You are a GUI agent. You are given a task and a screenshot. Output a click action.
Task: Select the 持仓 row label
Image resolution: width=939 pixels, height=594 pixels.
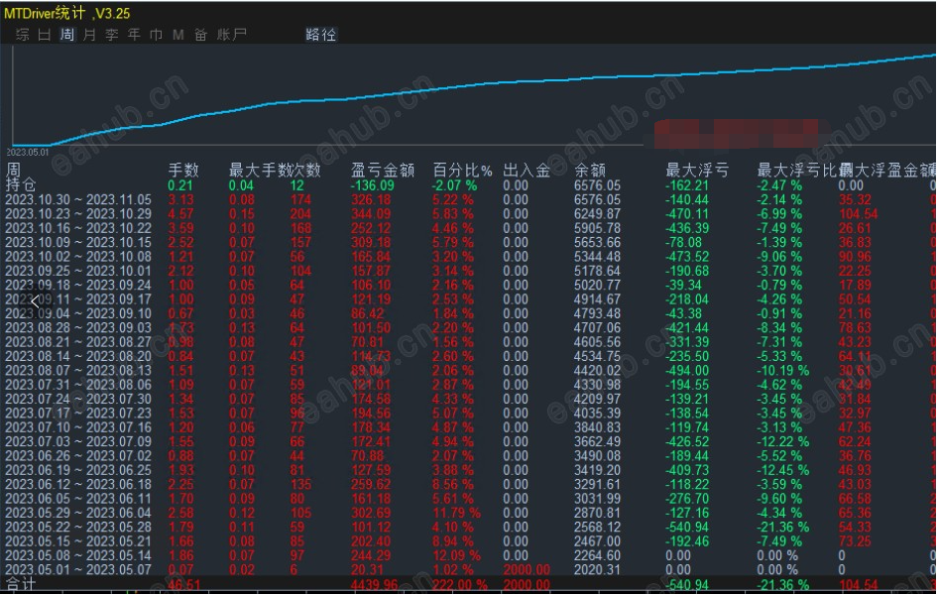coord(21,184)
